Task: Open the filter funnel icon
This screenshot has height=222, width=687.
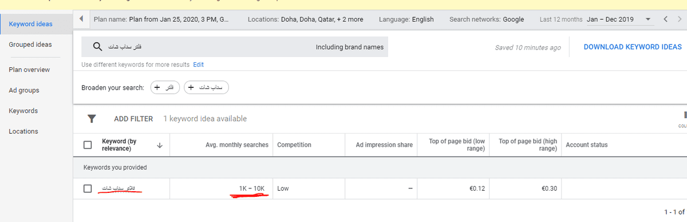Action: click(91, 119)
